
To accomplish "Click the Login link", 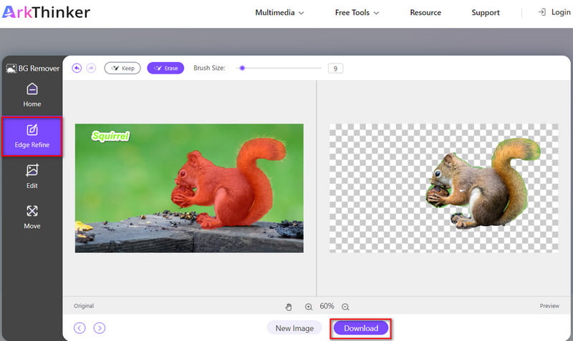I will click(554, 12).
